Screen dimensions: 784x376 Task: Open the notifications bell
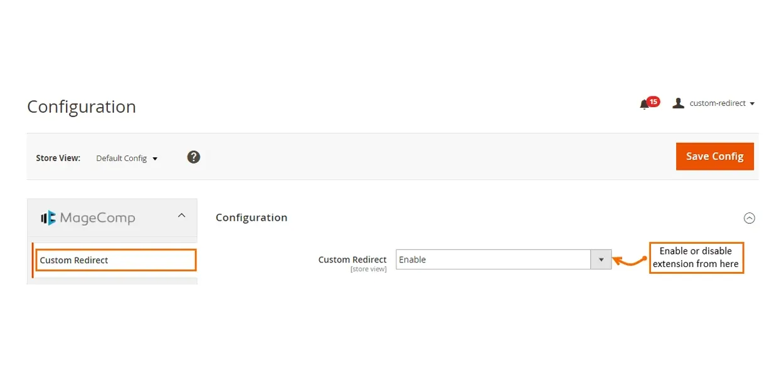[644, 105]
